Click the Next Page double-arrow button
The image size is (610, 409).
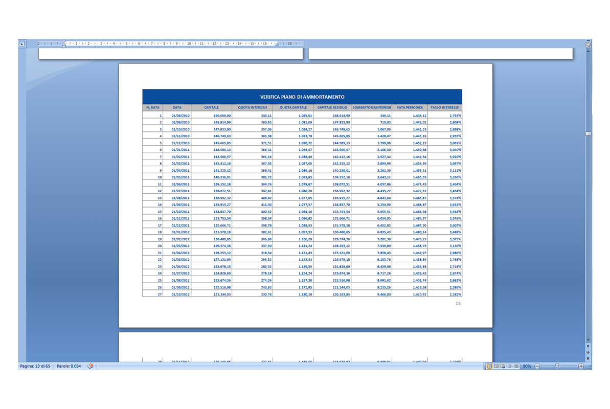click(588, 358)
